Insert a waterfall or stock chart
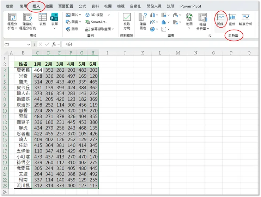 (x=175, y=15)
